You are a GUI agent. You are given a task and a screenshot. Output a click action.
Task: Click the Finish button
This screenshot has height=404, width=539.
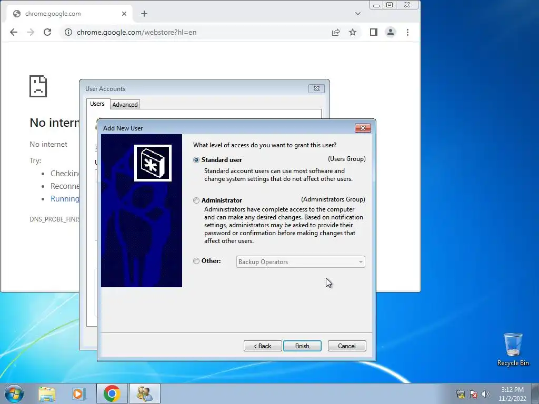pyautogui.click(x=302, y=346)
